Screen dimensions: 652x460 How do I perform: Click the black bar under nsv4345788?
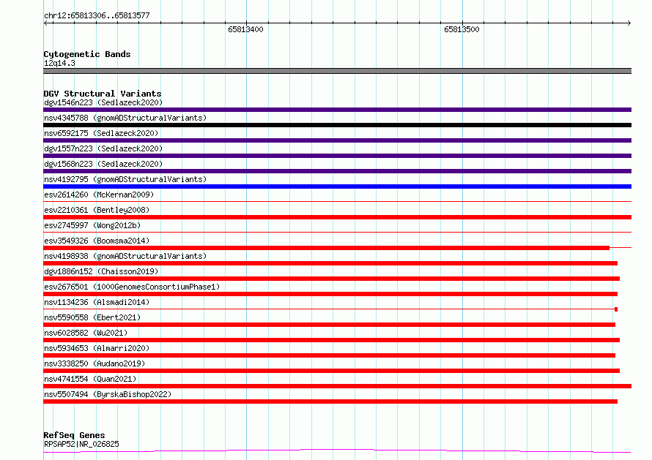pyautogui.click(x=337, y=125)
